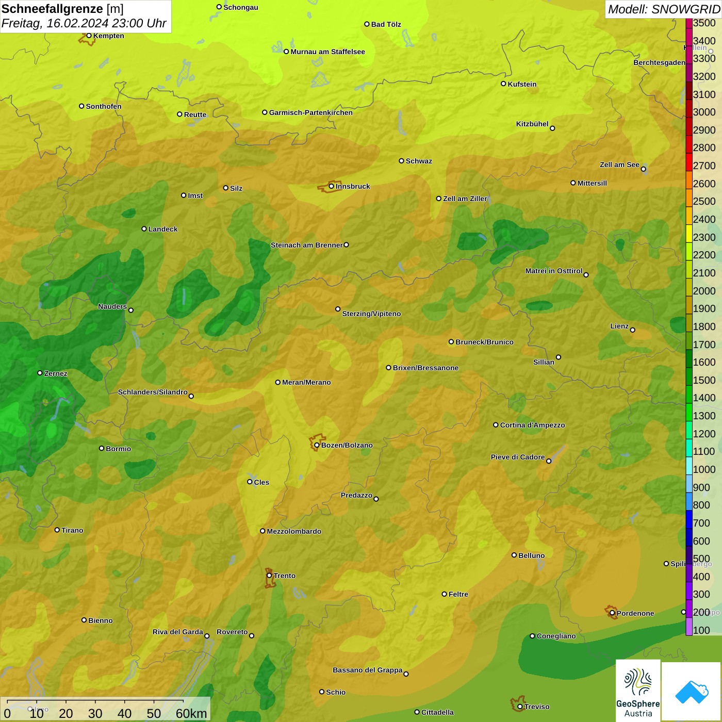Click the Predazzo label
This screenshot has height=722, width=722.
click(356, 495)
